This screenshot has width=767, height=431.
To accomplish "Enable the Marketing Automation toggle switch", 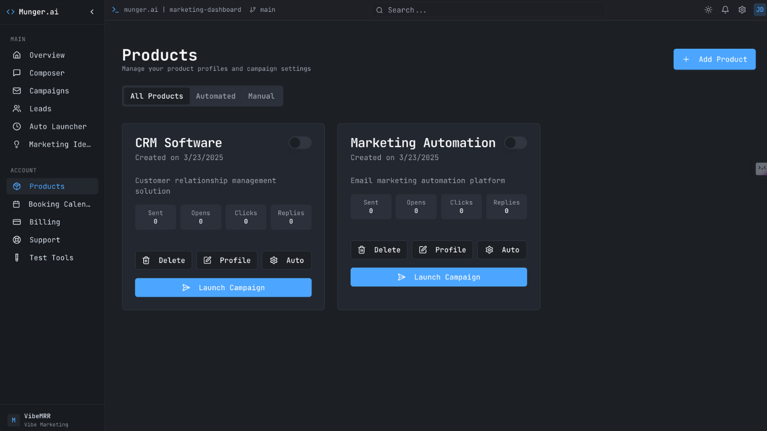I will (515, 143).
